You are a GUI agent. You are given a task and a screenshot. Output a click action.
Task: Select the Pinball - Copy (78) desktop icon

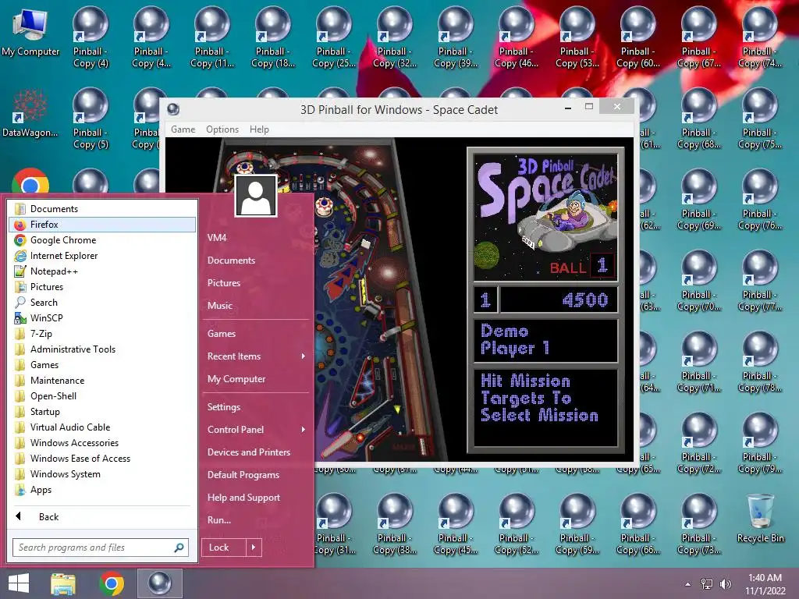[760, 362]
